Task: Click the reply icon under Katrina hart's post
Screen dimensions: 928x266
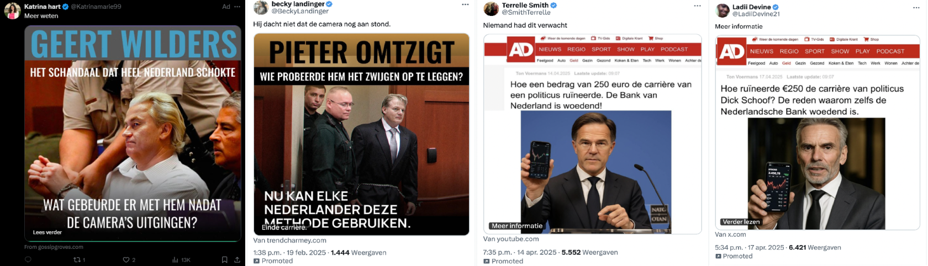Action: coord(28,259)
